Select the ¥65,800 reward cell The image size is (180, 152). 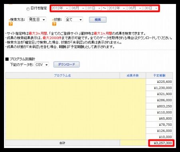click(x=159, y=118)
